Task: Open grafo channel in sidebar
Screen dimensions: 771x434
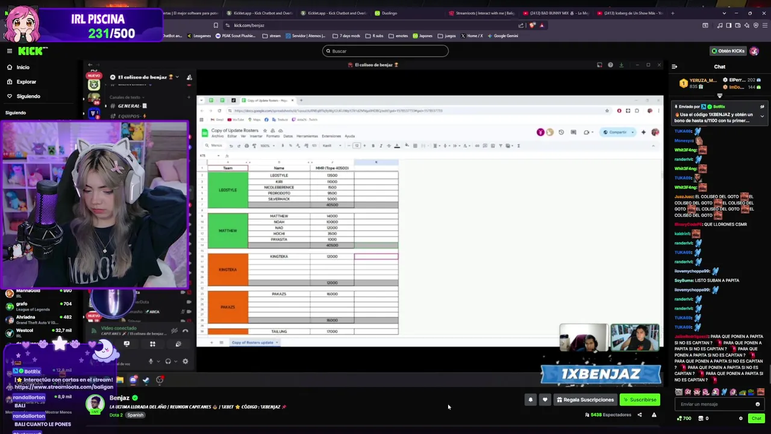Action: point(37,306)
